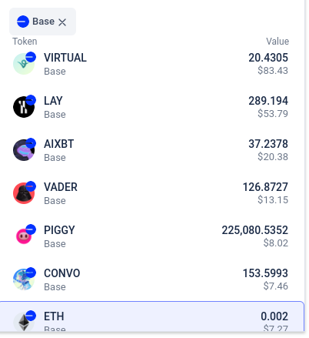Select the highlighted ETH row
This screenshot has width=309, height=338.
[151, 316]
